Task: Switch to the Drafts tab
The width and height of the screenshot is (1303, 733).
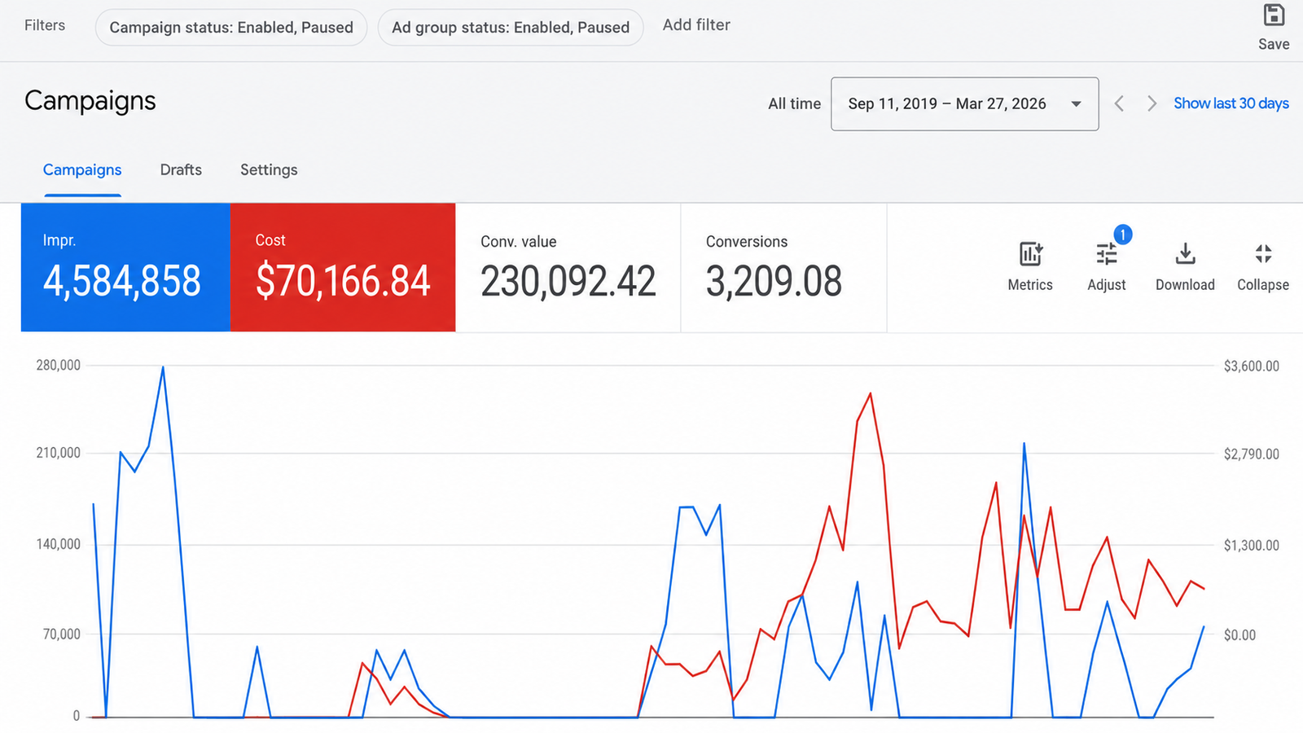Action: (181, 169)
